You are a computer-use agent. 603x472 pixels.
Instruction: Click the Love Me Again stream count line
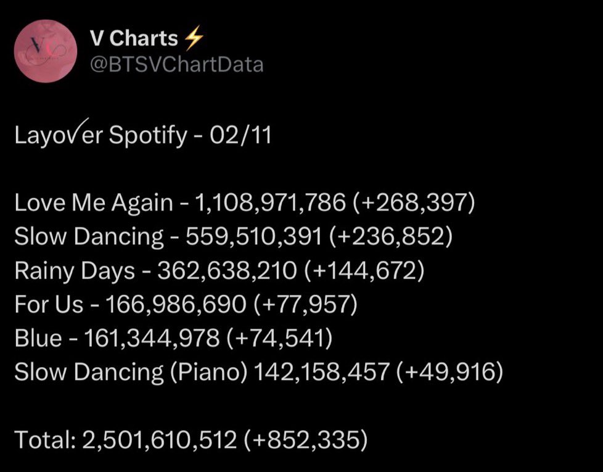tap(245, 202)
